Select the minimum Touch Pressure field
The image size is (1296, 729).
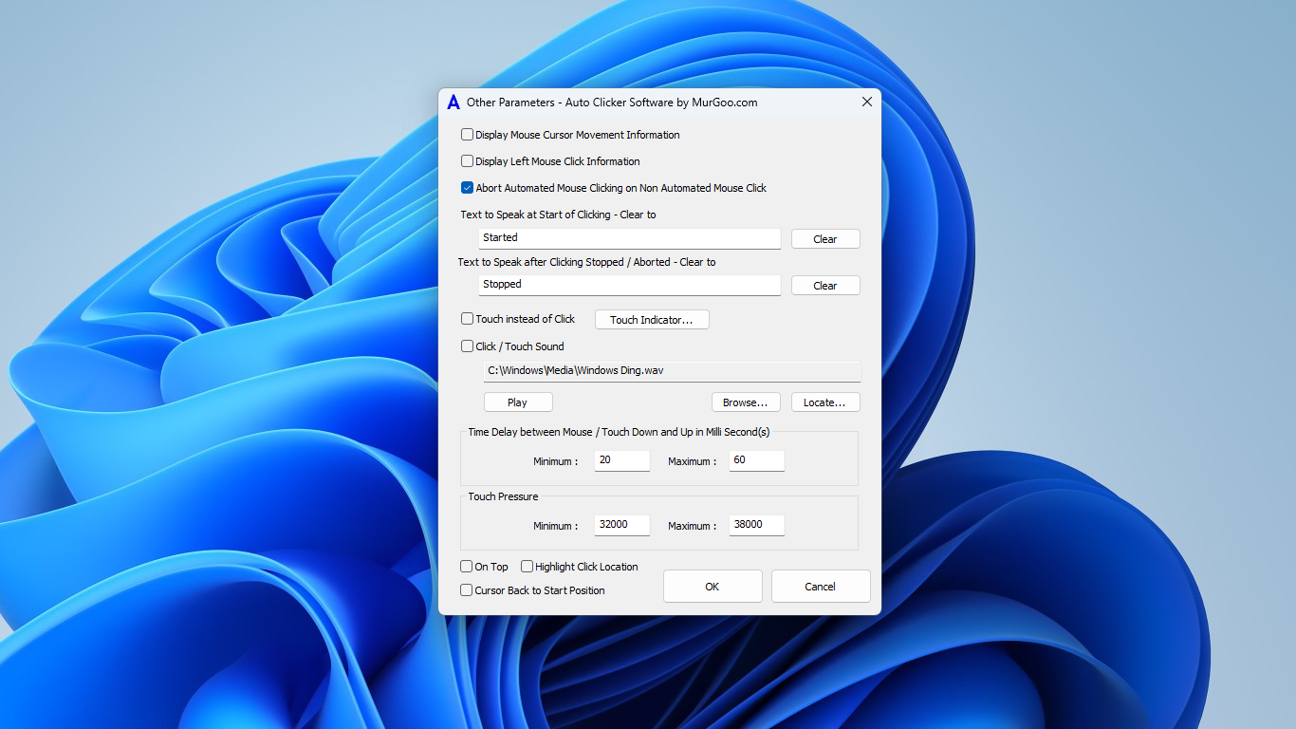click(x=621, y=524)
